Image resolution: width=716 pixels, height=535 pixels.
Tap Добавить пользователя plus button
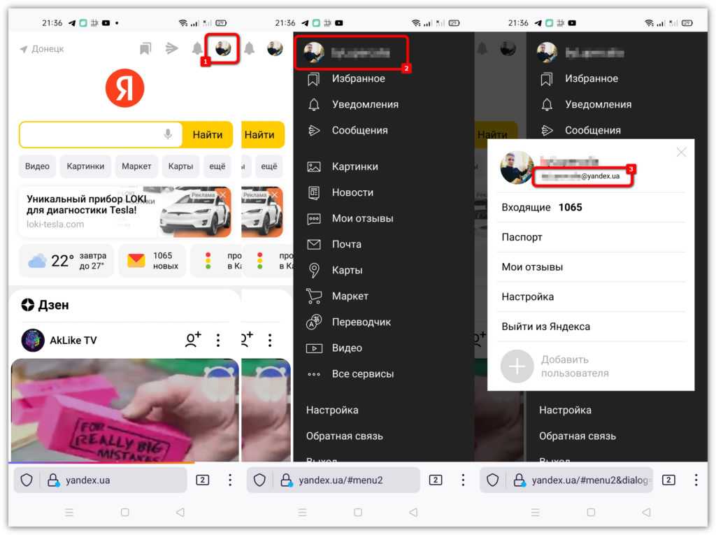coord(517,366)
